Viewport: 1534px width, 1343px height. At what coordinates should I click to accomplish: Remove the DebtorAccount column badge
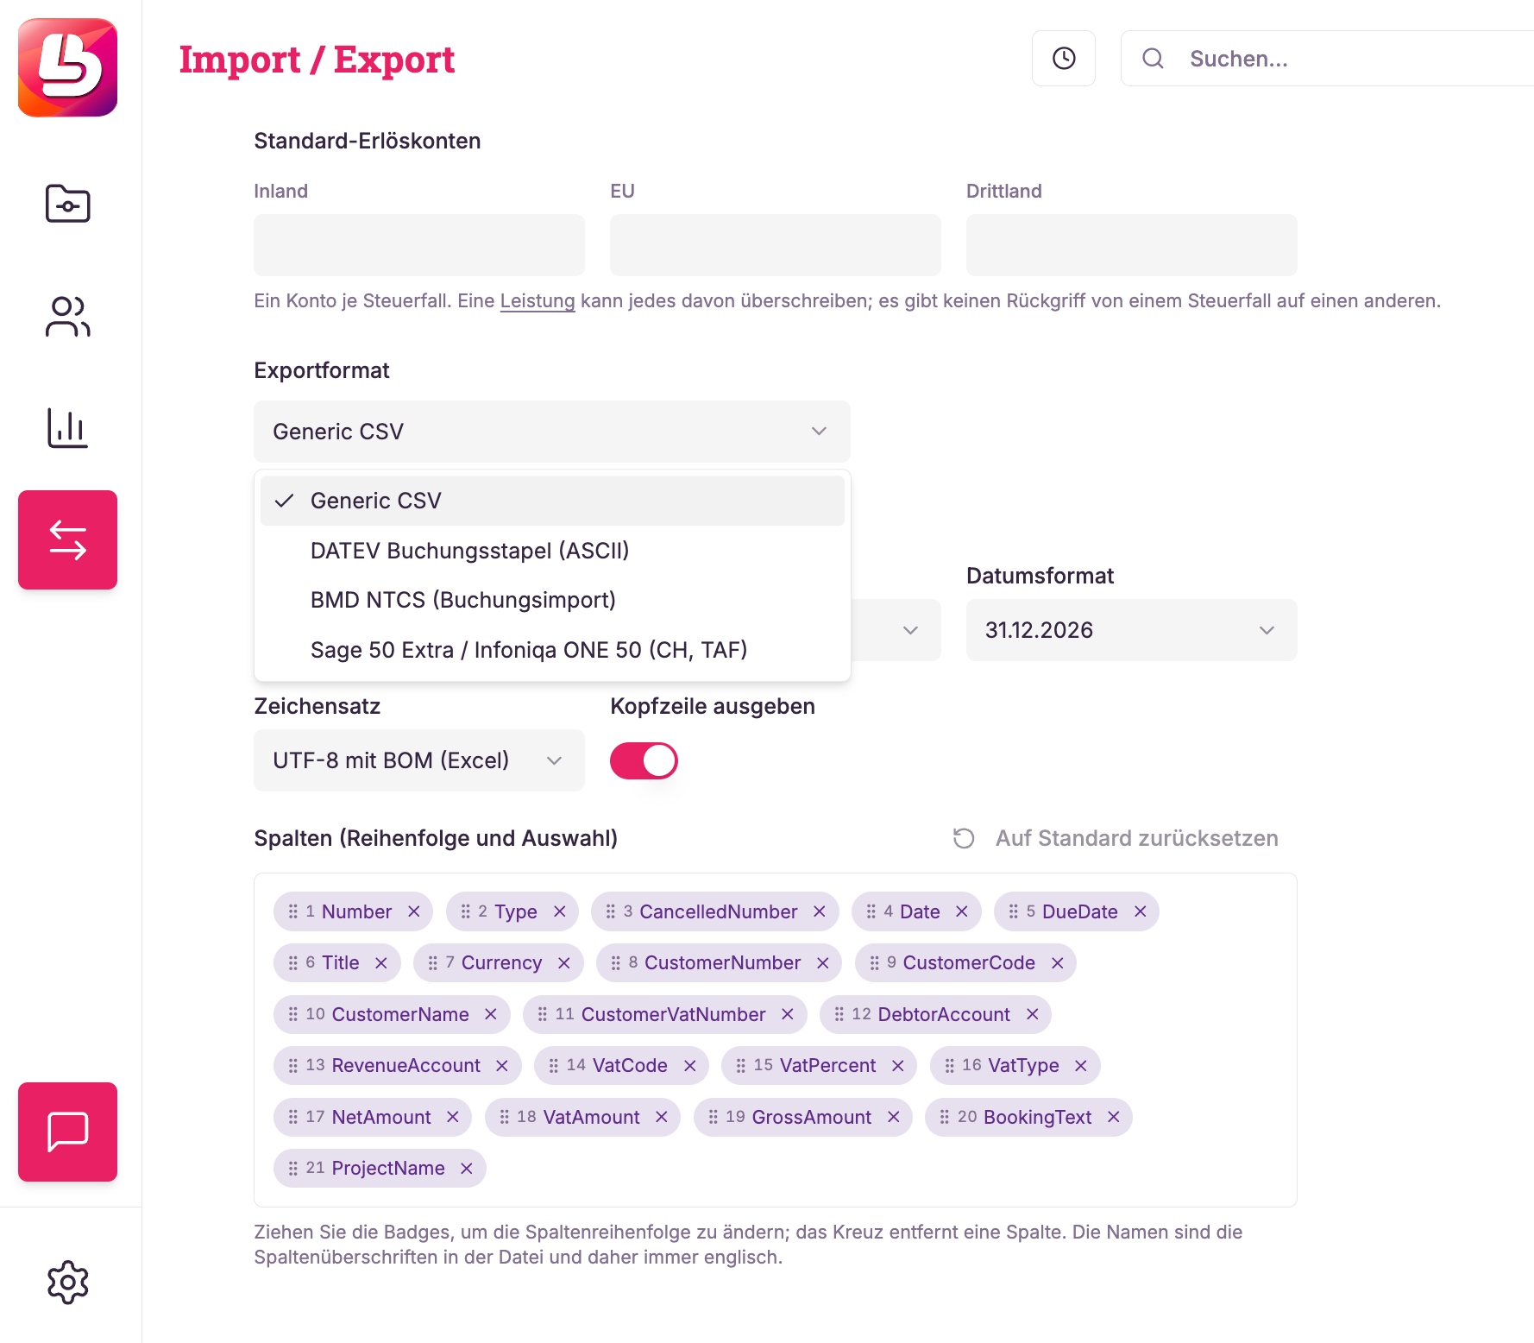(x=1033, y=1014)
